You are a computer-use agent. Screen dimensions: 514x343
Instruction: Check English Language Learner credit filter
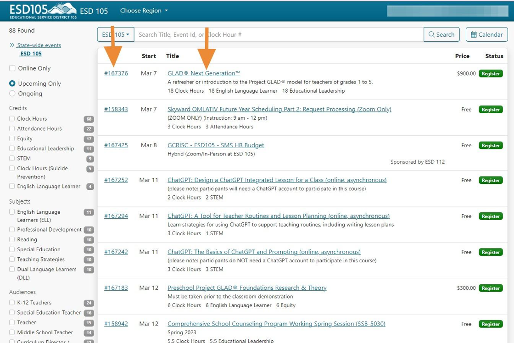(x=12, y=186)
